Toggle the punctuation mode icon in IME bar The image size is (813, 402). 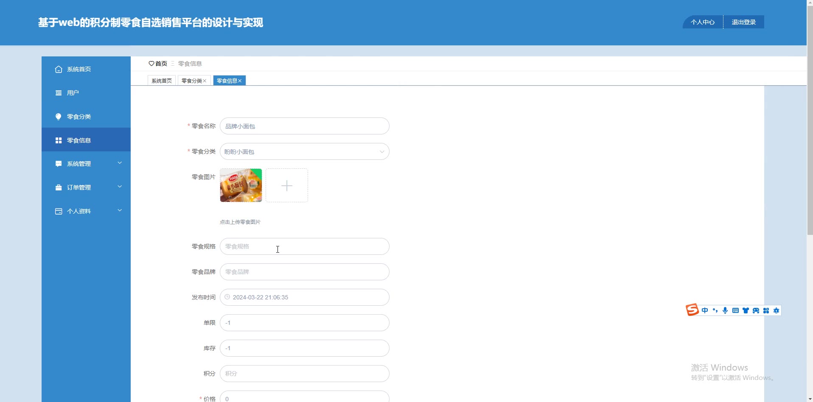[x=715, y=310]
